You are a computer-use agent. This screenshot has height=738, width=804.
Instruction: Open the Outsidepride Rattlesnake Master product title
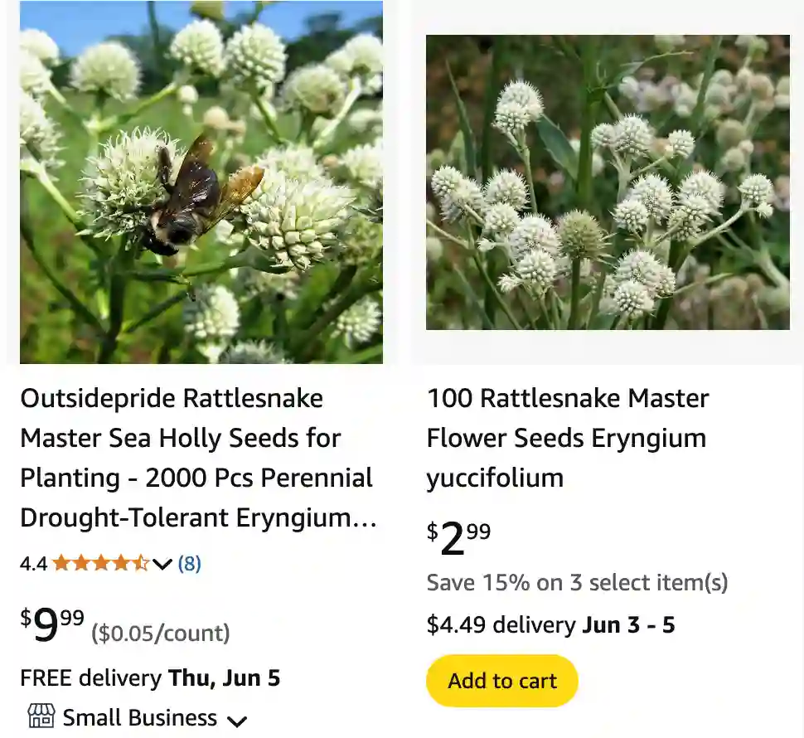coord(196,457)
